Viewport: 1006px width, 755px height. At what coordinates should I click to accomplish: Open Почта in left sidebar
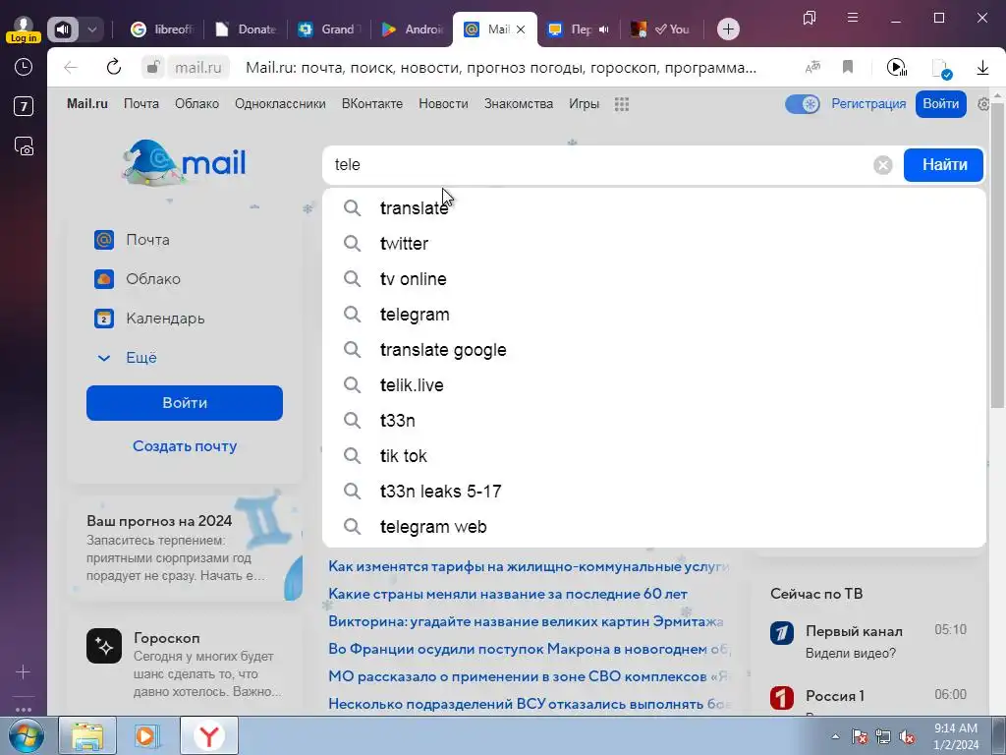click(132, 240)
